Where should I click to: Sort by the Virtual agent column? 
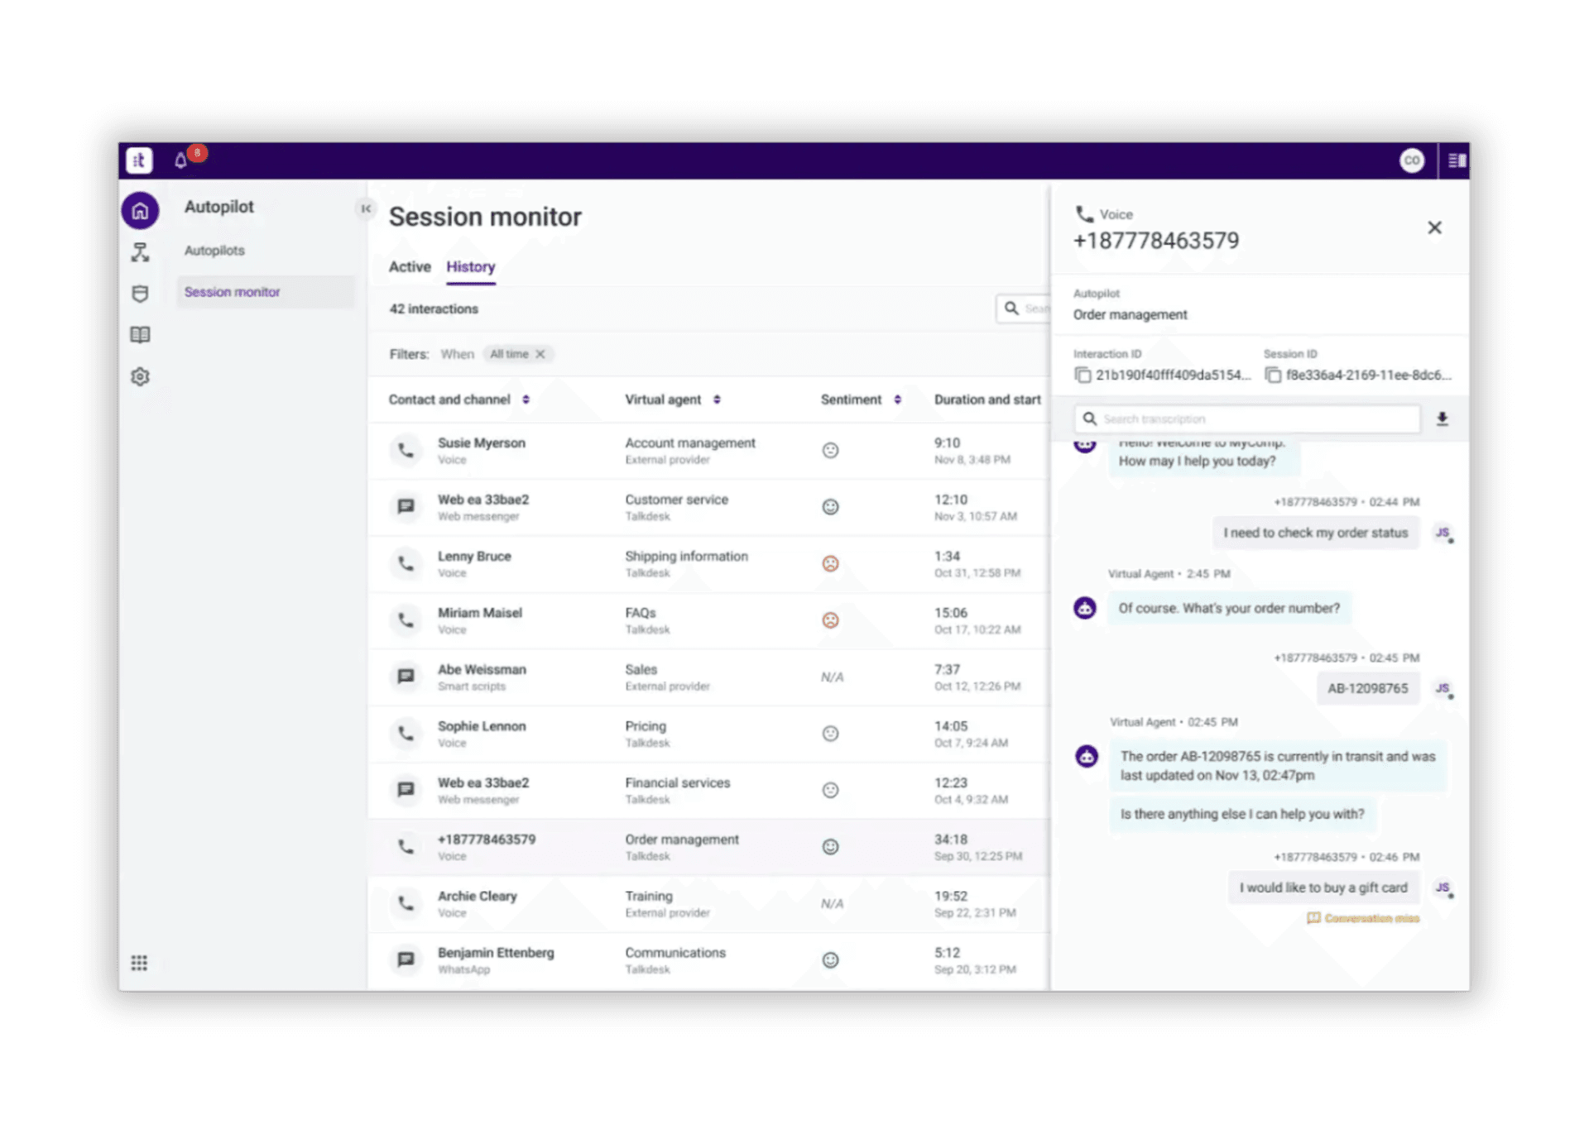[x=717, y=399]
